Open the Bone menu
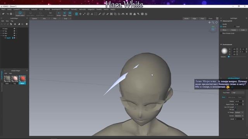The height and width of the screenshot is (139, 248). coord(47,9)
